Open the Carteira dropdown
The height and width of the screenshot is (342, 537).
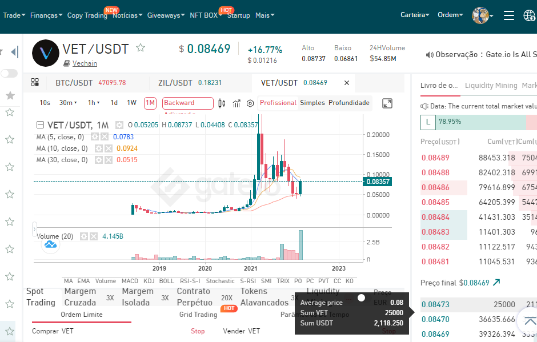pos(415,15)
